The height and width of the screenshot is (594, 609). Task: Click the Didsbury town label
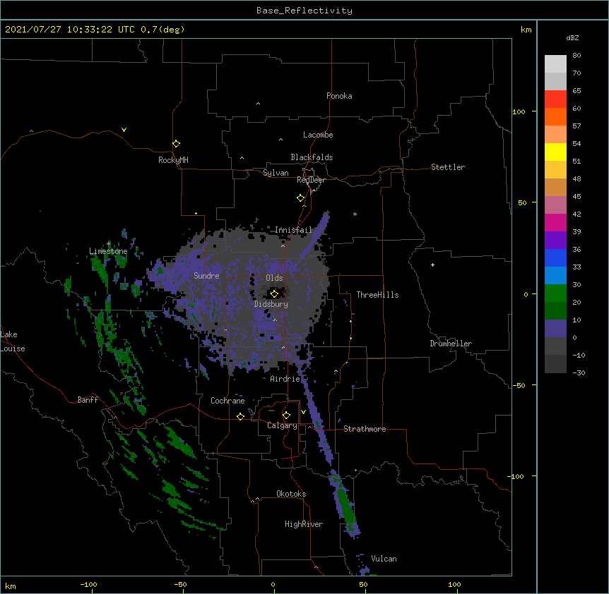point(271,304)
